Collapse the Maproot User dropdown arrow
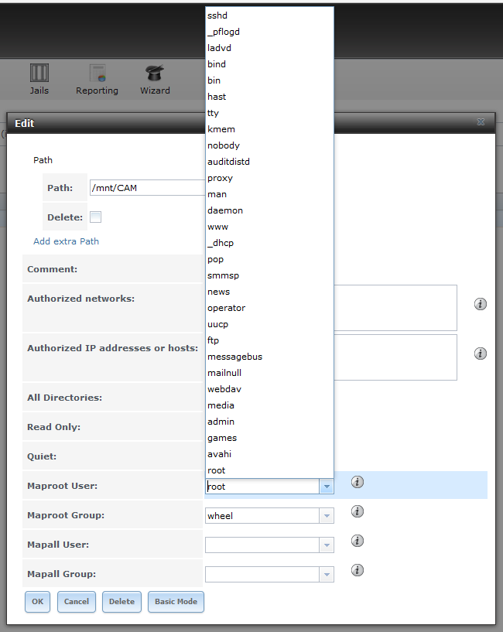 point(327,487)
